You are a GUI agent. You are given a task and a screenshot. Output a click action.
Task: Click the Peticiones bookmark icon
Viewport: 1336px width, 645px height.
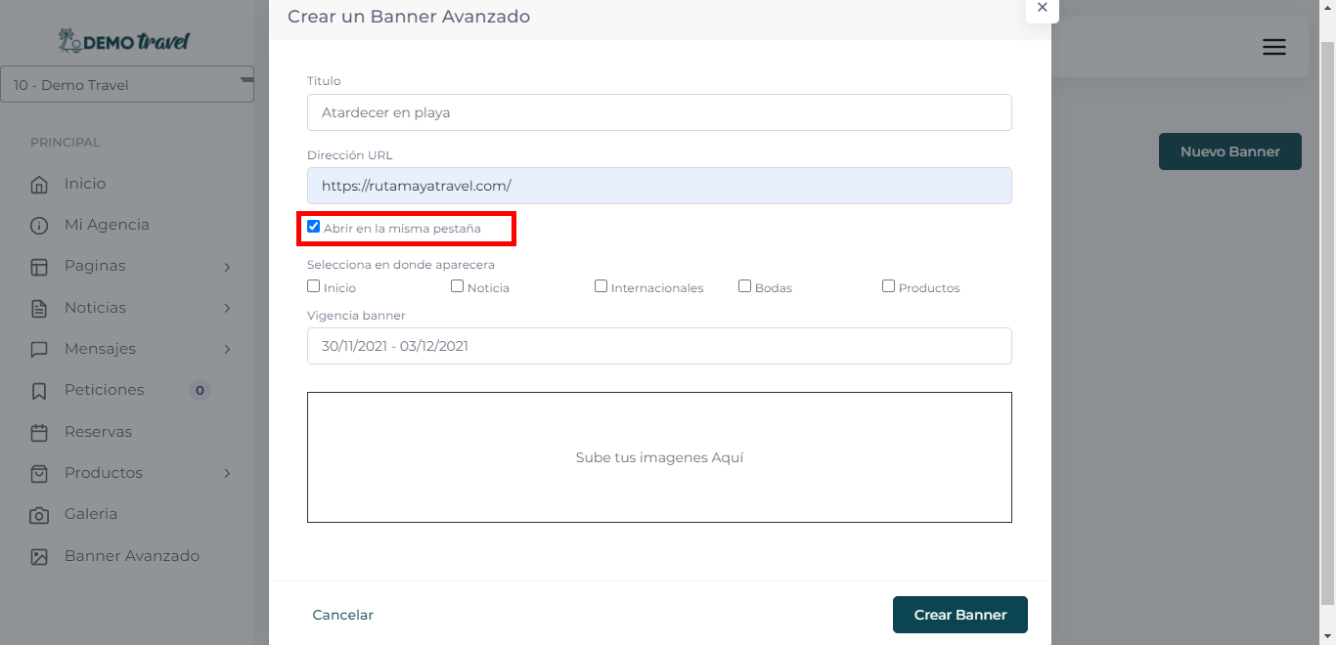click(39, 391)
